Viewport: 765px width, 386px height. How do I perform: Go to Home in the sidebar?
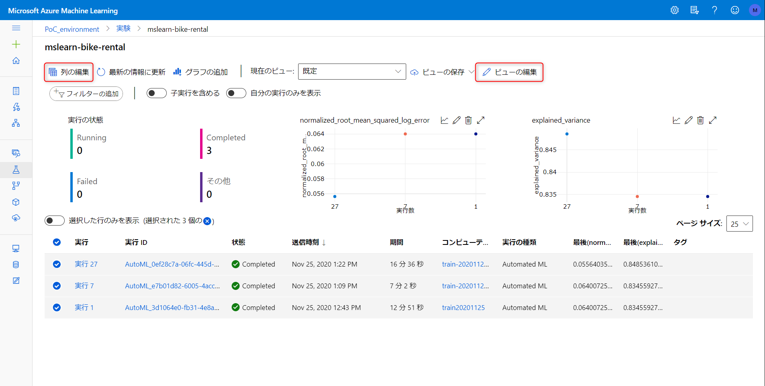coord(16,61)
